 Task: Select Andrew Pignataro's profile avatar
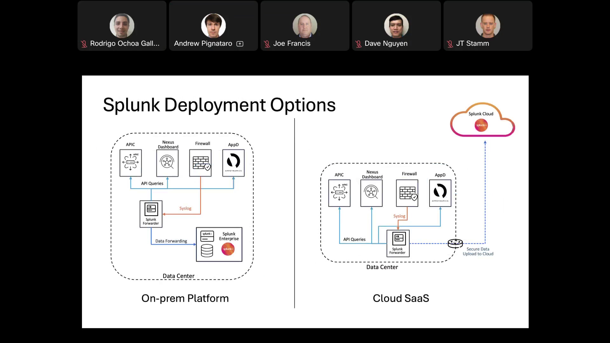tap(213, 26)
